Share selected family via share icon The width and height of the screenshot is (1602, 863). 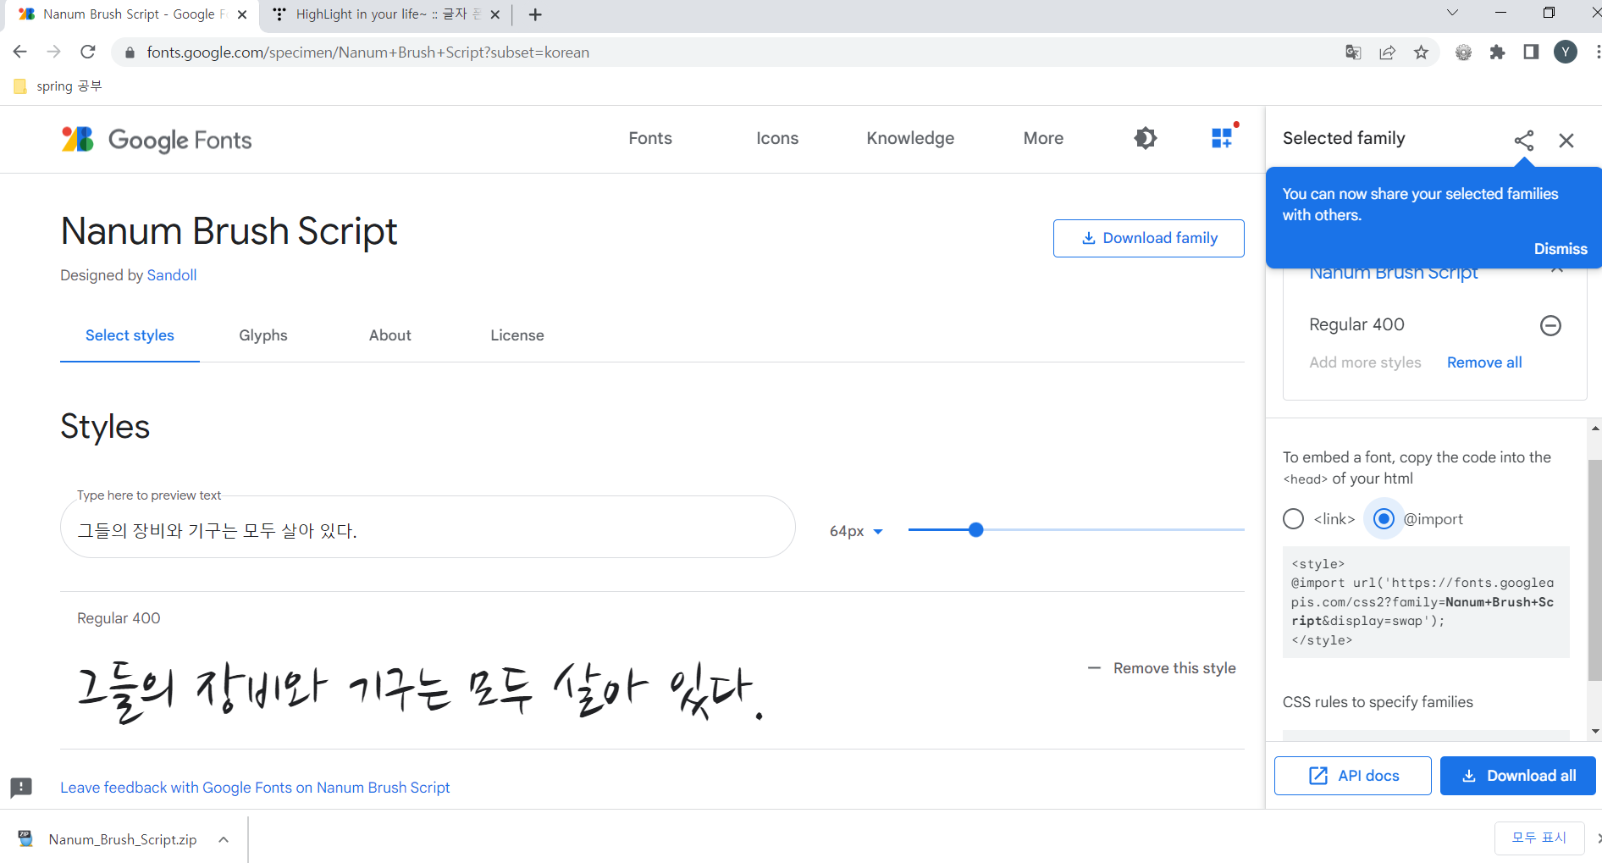click(x=1523, y=141)
